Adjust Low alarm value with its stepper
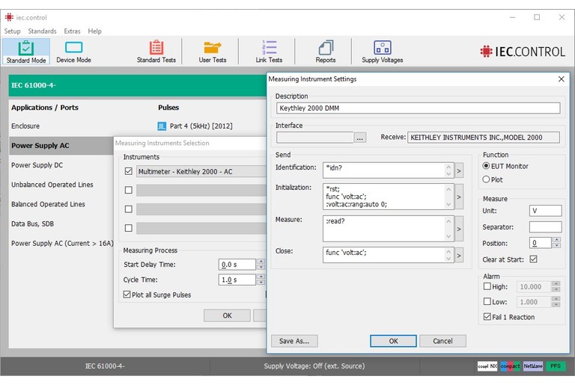This screenshot has height=385, width=575. 556,302
